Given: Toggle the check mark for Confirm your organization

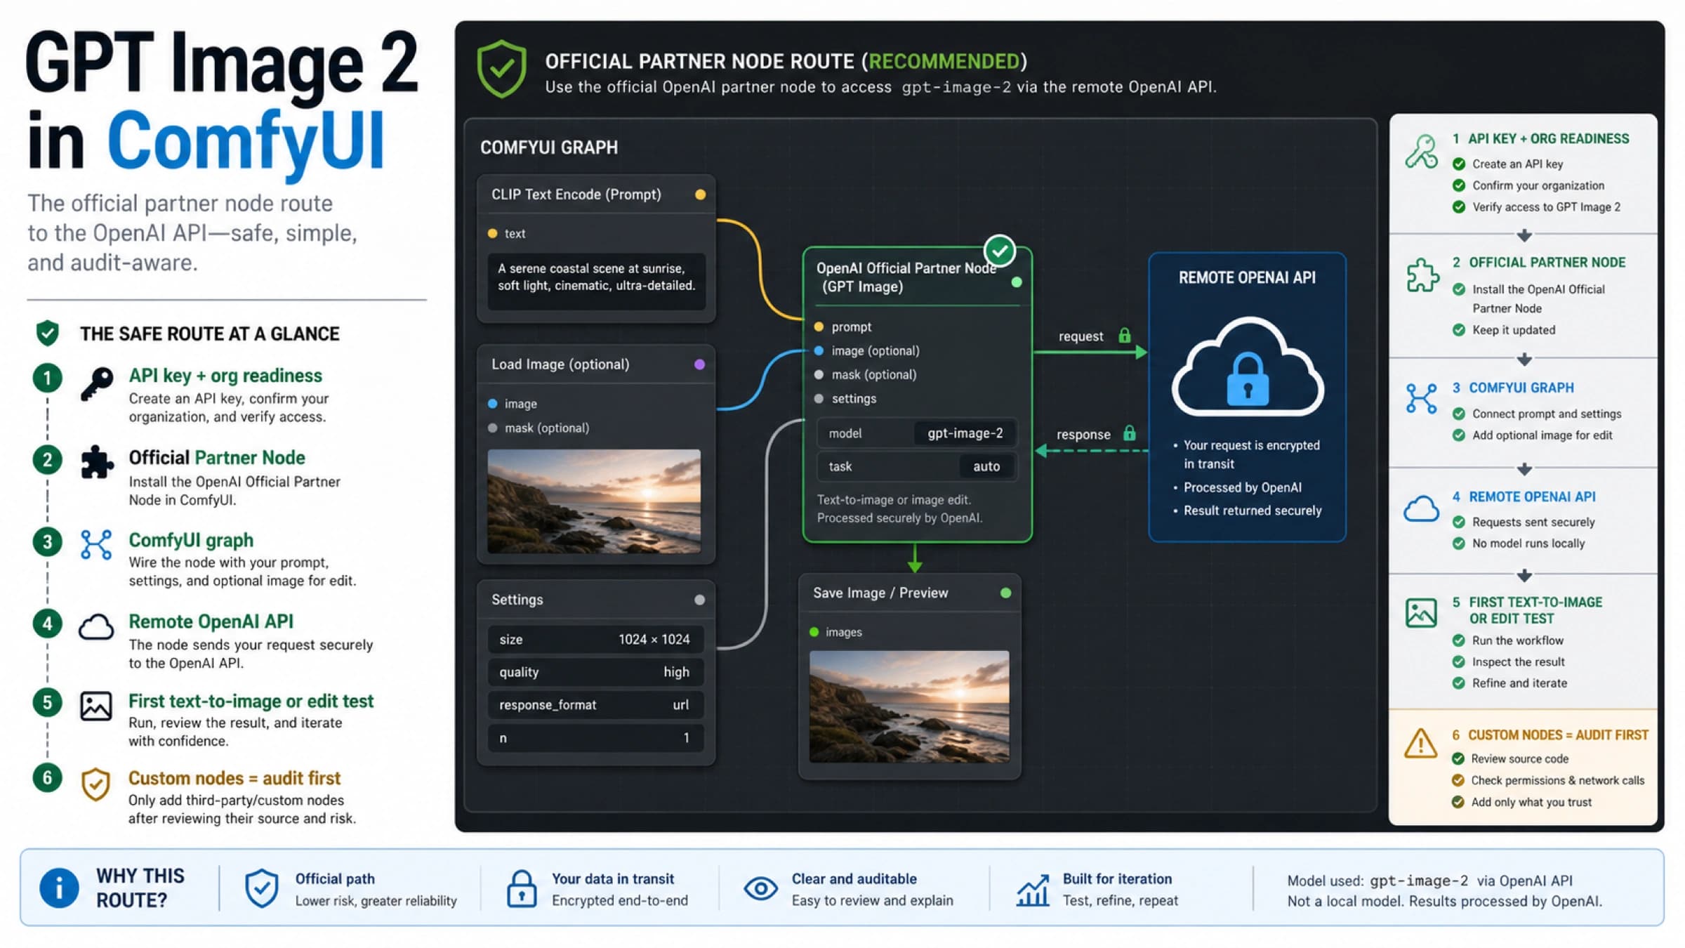Looking at the screenshot, I should [x=1459, y=185].
